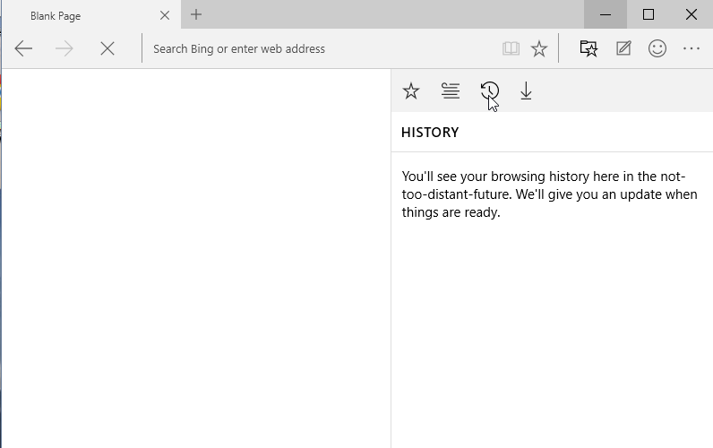Make a Web Note with pen icon
This screenshot has height=448, width=713.
tap(623, 49)
